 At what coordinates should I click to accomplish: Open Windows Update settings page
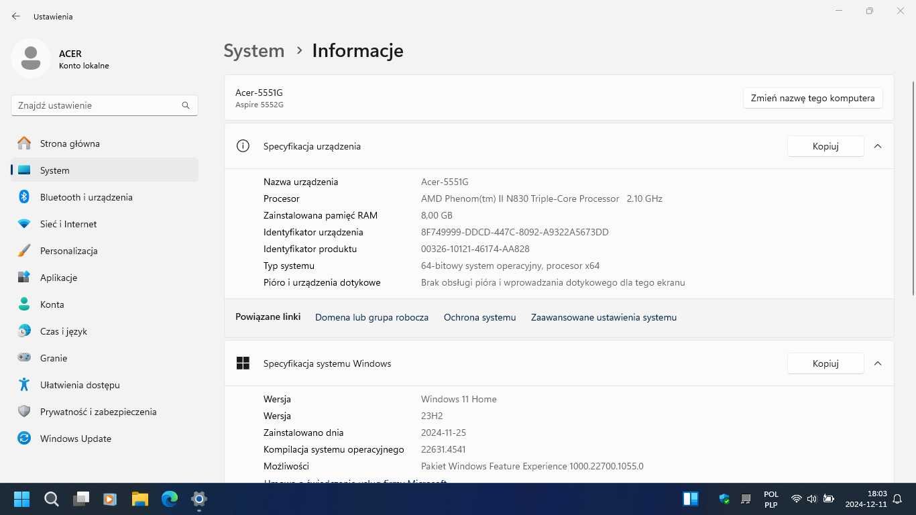(x=105, y=438)
